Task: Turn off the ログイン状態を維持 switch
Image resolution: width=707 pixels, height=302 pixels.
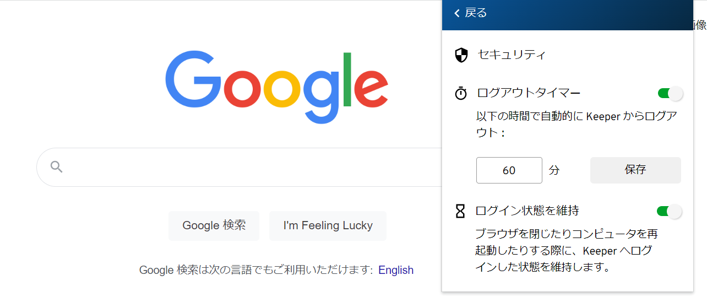Action: point(669,211)
